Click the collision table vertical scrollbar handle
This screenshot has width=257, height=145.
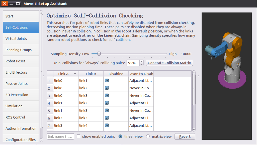194,89
